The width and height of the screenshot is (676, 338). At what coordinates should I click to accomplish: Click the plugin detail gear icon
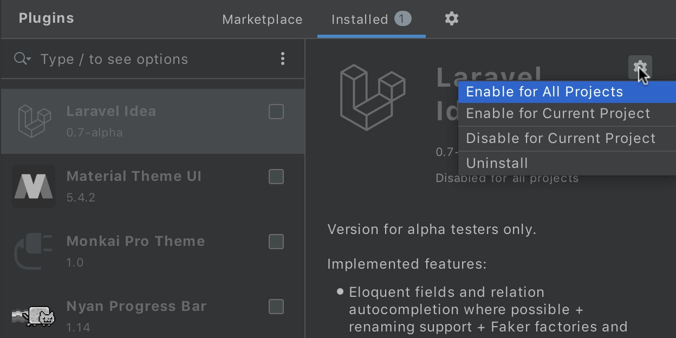coord(640,68)
